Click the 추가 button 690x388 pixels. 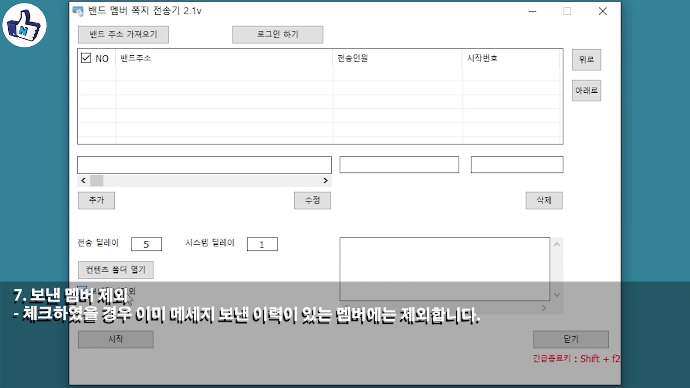click(x=96, y=200)
